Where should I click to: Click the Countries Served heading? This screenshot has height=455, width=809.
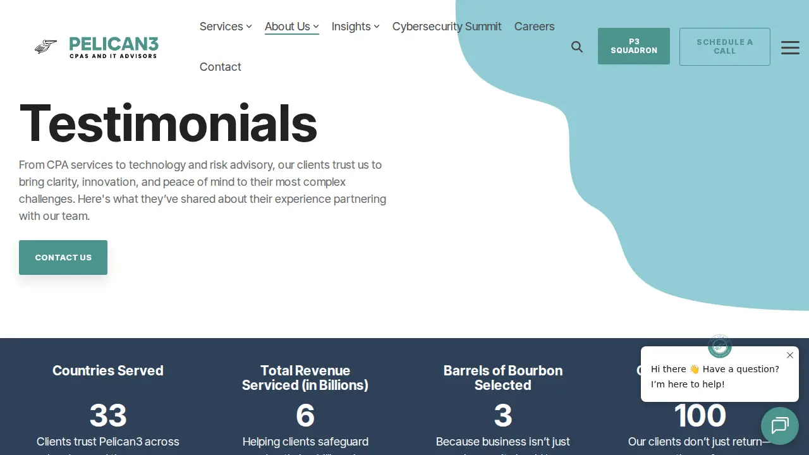[108, 370]
